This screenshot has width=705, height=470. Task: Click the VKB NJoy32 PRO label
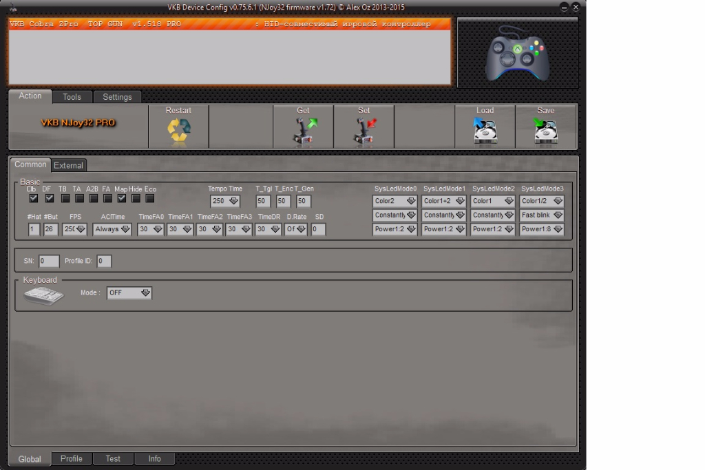[78, 122]
